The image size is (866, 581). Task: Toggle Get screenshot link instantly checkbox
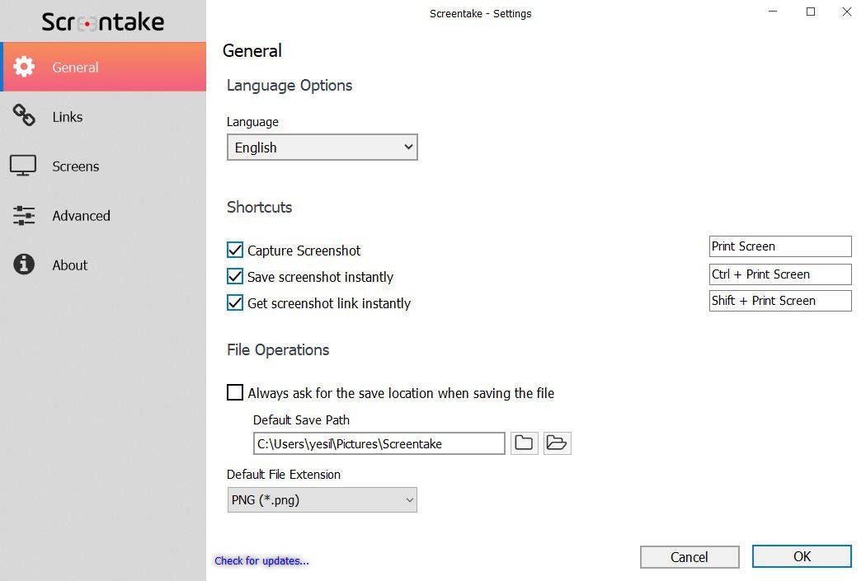(235, 302)
